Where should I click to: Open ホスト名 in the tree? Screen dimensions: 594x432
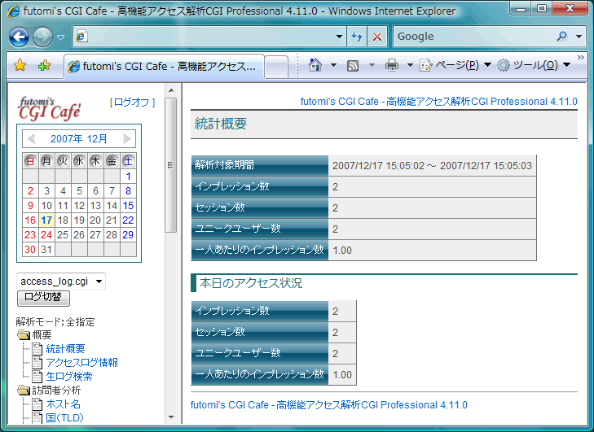point(64,404)
